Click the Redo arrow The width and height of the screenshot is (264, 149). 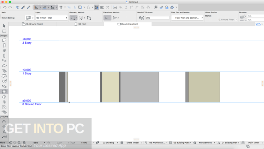tap(10, 7)
